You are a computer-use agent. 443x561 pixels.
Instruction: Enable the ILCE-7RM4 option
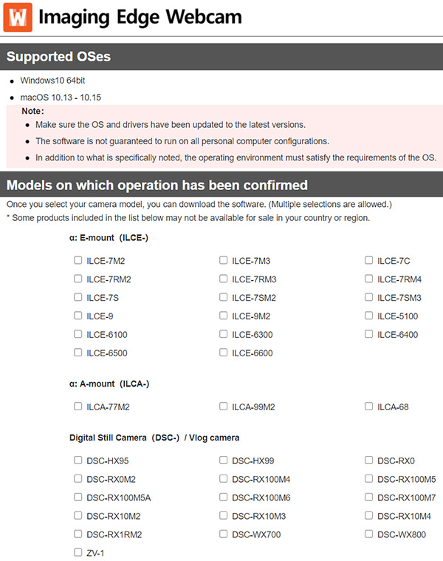pyautogui.click(x=369, y=279)
